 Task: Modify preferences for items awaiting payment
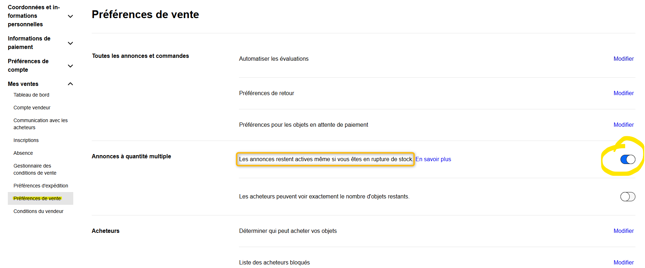[x=623, y=125]
